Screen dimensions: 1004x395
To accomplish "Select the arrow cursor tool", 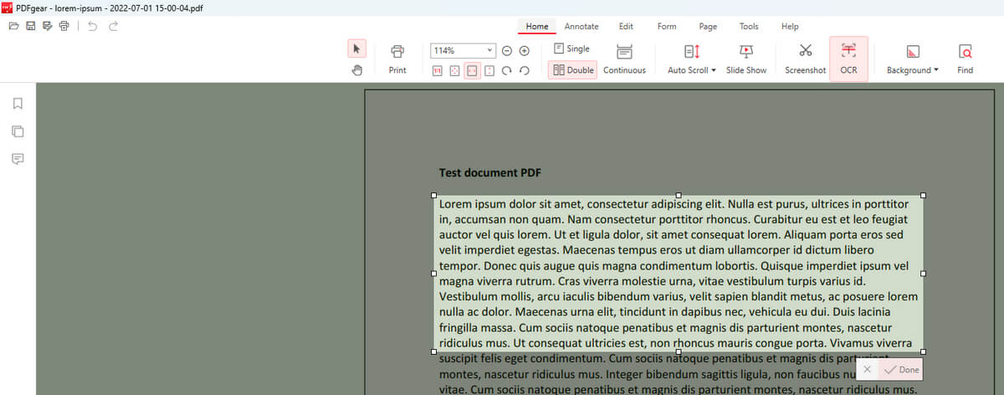I will click(x=356, y=49).
